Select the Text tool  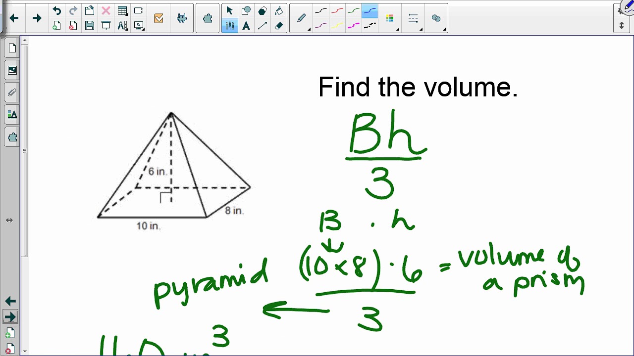click(246, 26)
